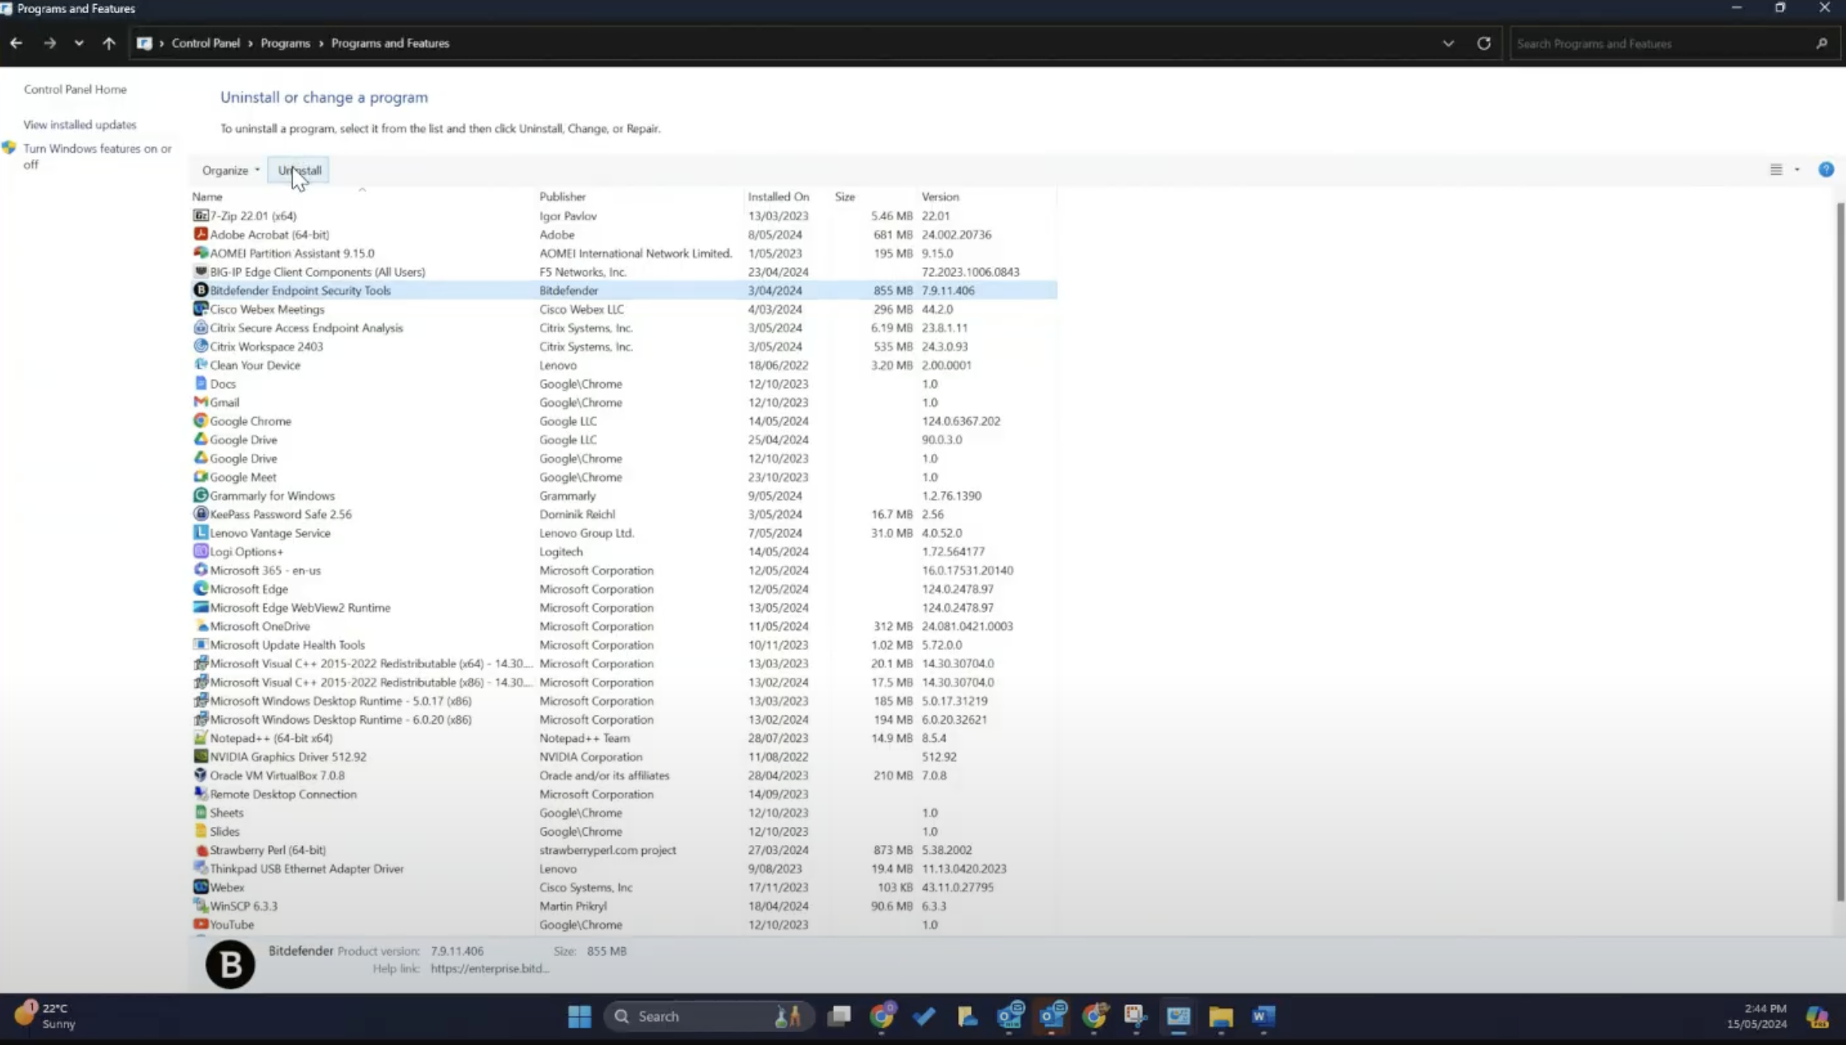Select the Oracle VM VirtualBox 7.0.8 entry
1846x1045 pixels.
[x=277, y=776]
